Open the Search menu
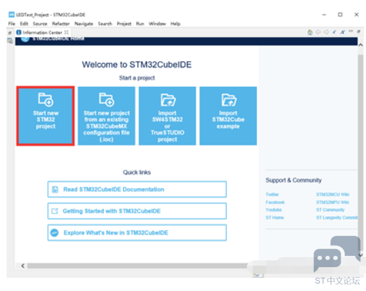The image size is (366, 291). tap(105, 23)
